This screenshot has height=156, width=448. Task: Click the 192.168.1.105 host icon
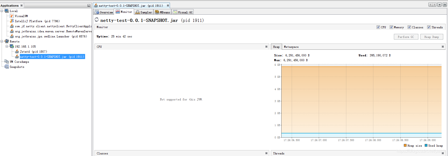tap(12, 46)
